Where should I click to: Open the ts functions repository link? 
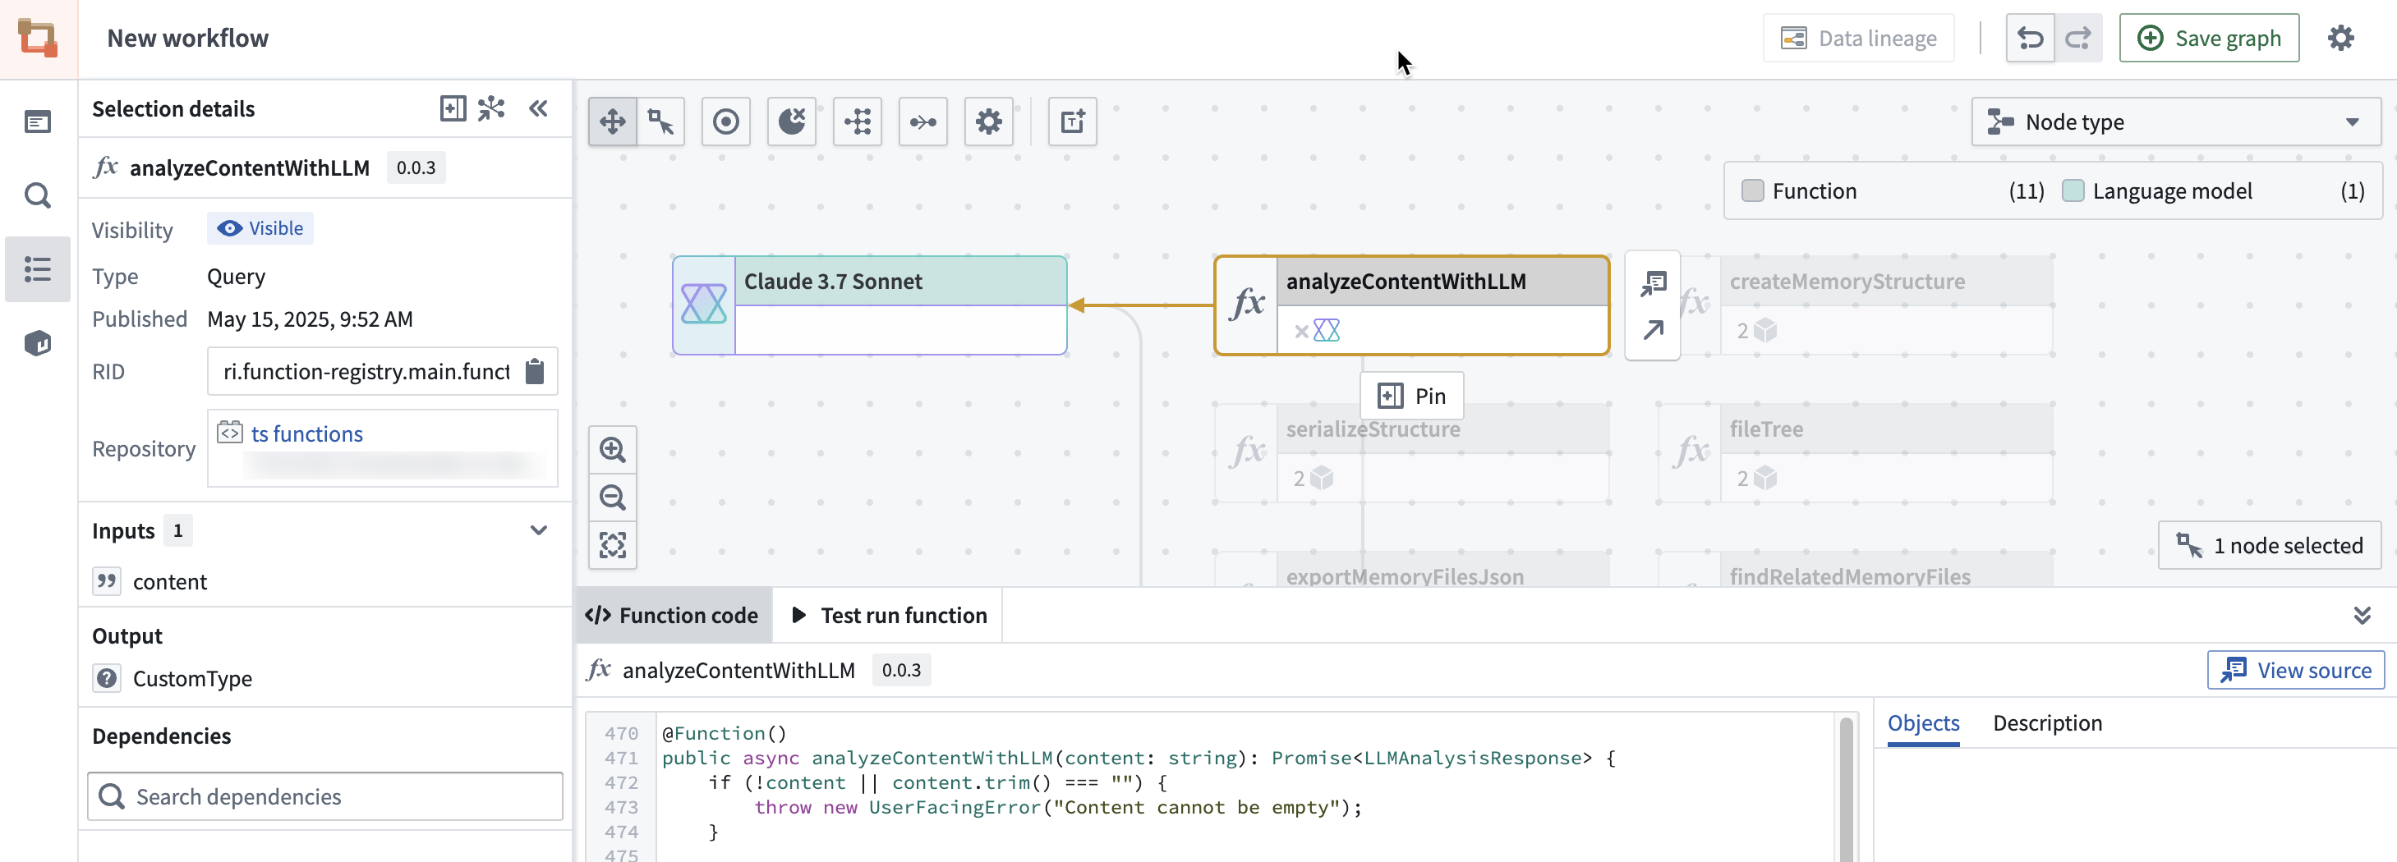307,433
